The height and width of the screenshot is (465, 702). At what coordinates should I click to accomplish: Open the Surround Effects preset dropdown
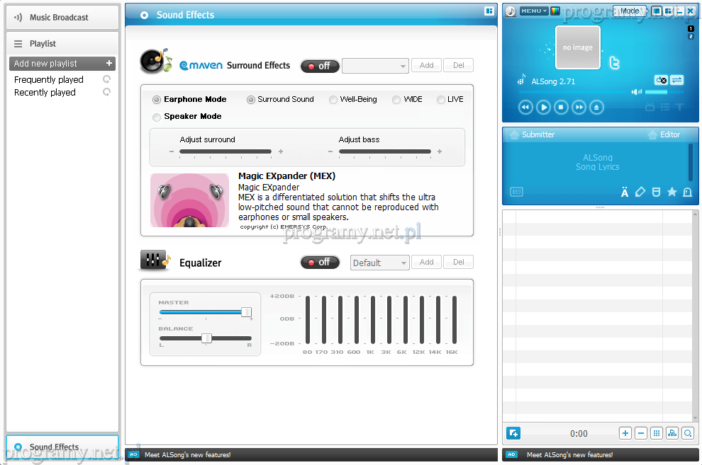click(375, 66)
